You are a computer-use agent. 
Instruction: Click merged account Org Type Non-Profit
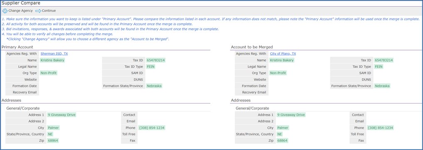point(278,73)
